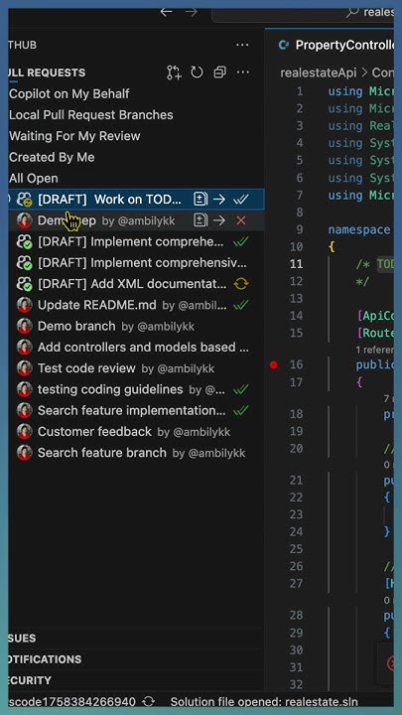Image resolution: width=402 pixels, height=715 pixels.
Task: Expand Copilot on My Behalf category
Action: tap(136, 94)
